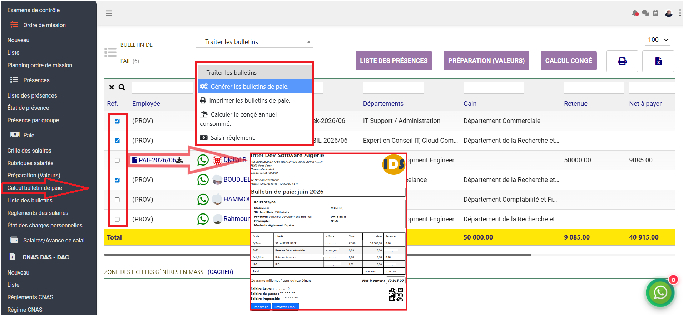
Task: Open the hamburger menu in top bar
Action: [109, 13]
